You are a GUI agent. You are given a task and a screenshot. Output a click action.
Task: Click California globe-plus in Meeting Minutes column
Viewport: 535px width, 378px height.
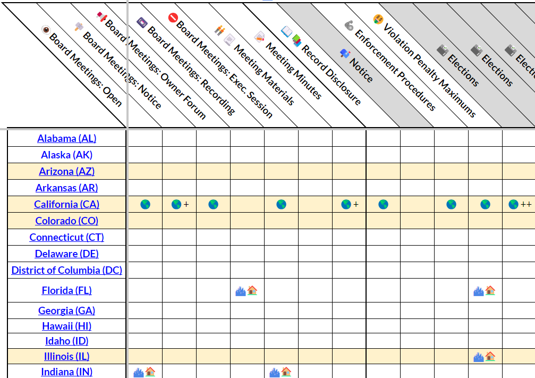(x=350, y=204)
